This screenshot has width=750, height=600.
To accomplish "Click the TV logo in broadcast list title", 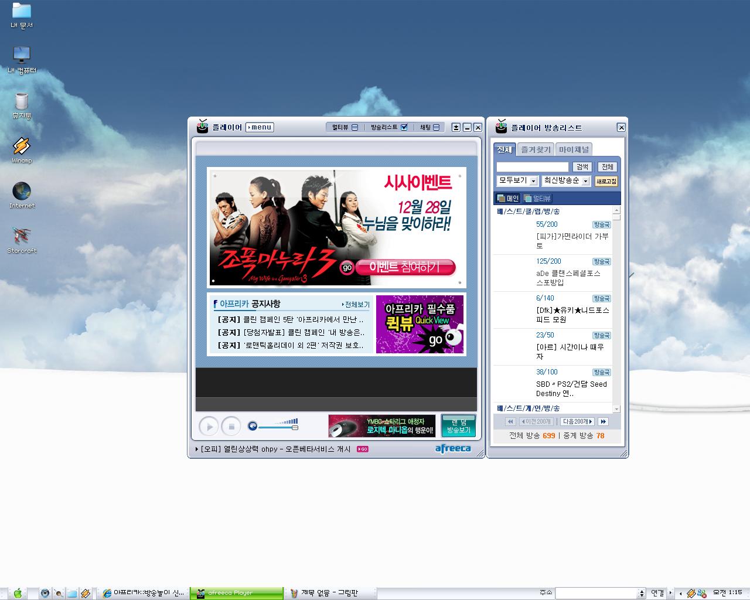I will point(501,127).
